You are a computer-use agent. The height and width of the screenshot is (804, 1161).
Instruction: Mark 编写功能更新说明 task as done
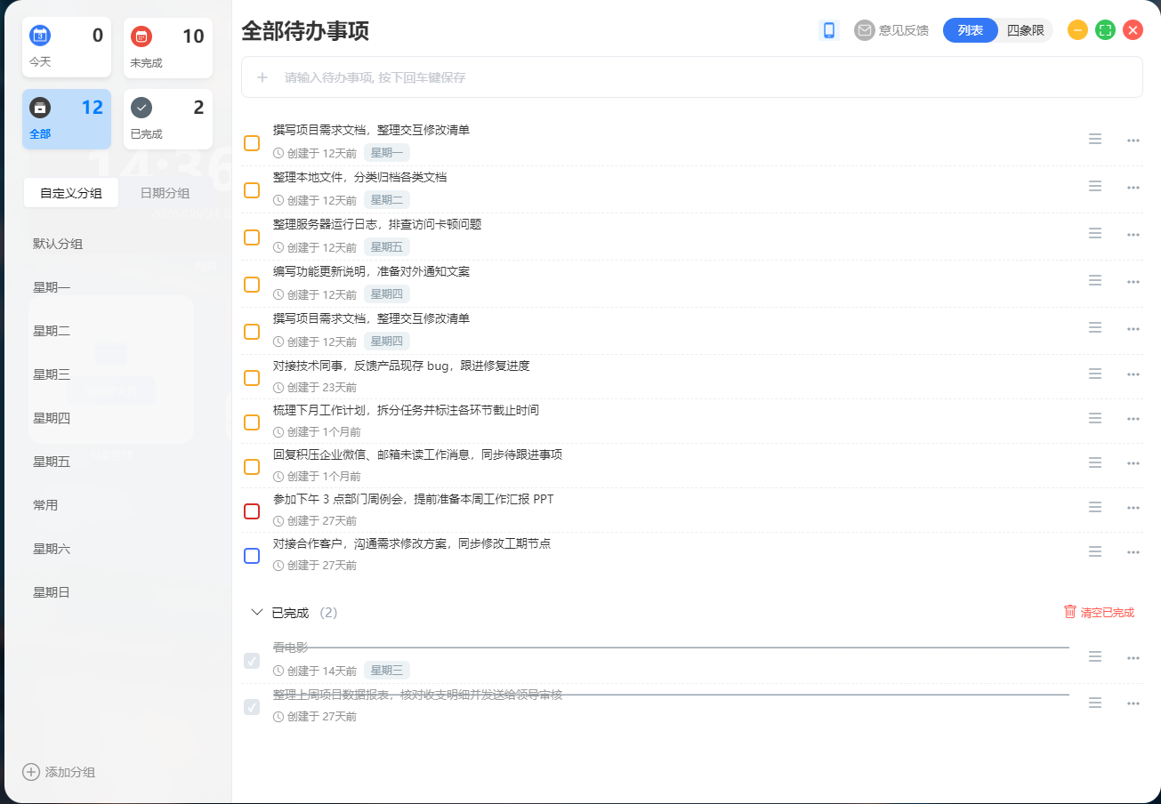pyautogui.click(x=252, y=285)
